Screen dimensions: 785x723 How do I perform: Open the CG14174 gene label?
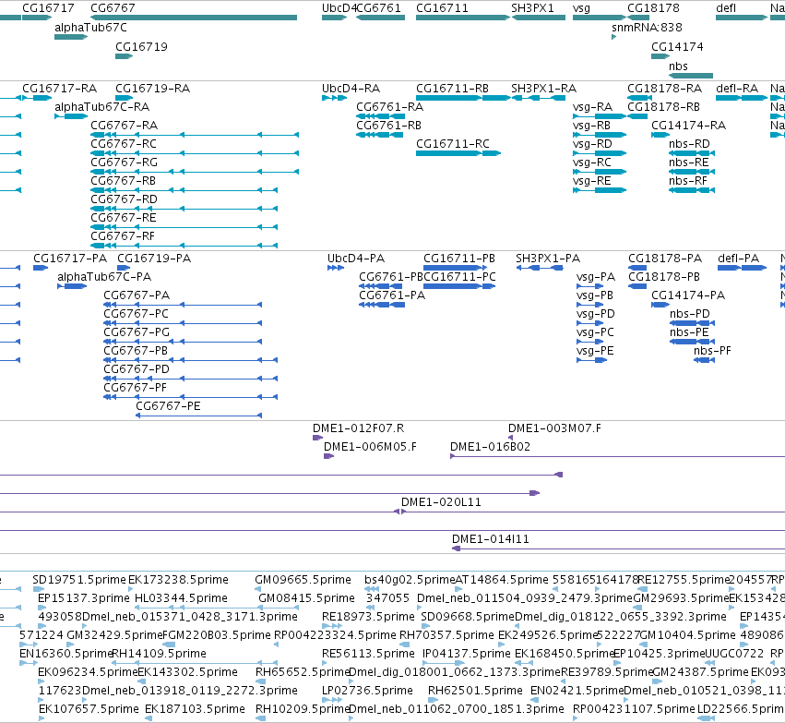[677, 46]
